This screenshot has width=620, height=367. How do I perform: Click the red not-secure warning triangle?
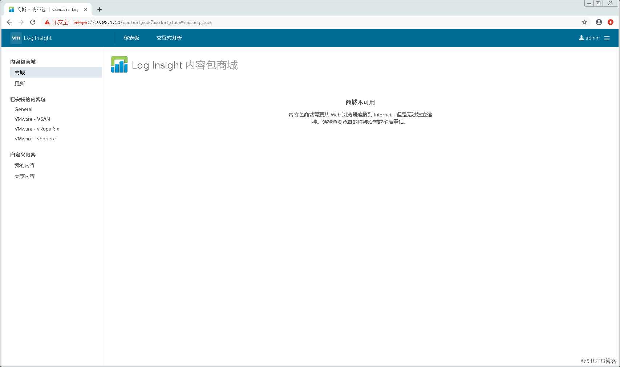click(x=47, y=22)
